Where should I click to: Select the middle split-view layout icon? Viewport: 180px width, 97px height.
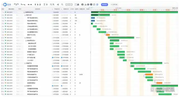coord(69,5)
